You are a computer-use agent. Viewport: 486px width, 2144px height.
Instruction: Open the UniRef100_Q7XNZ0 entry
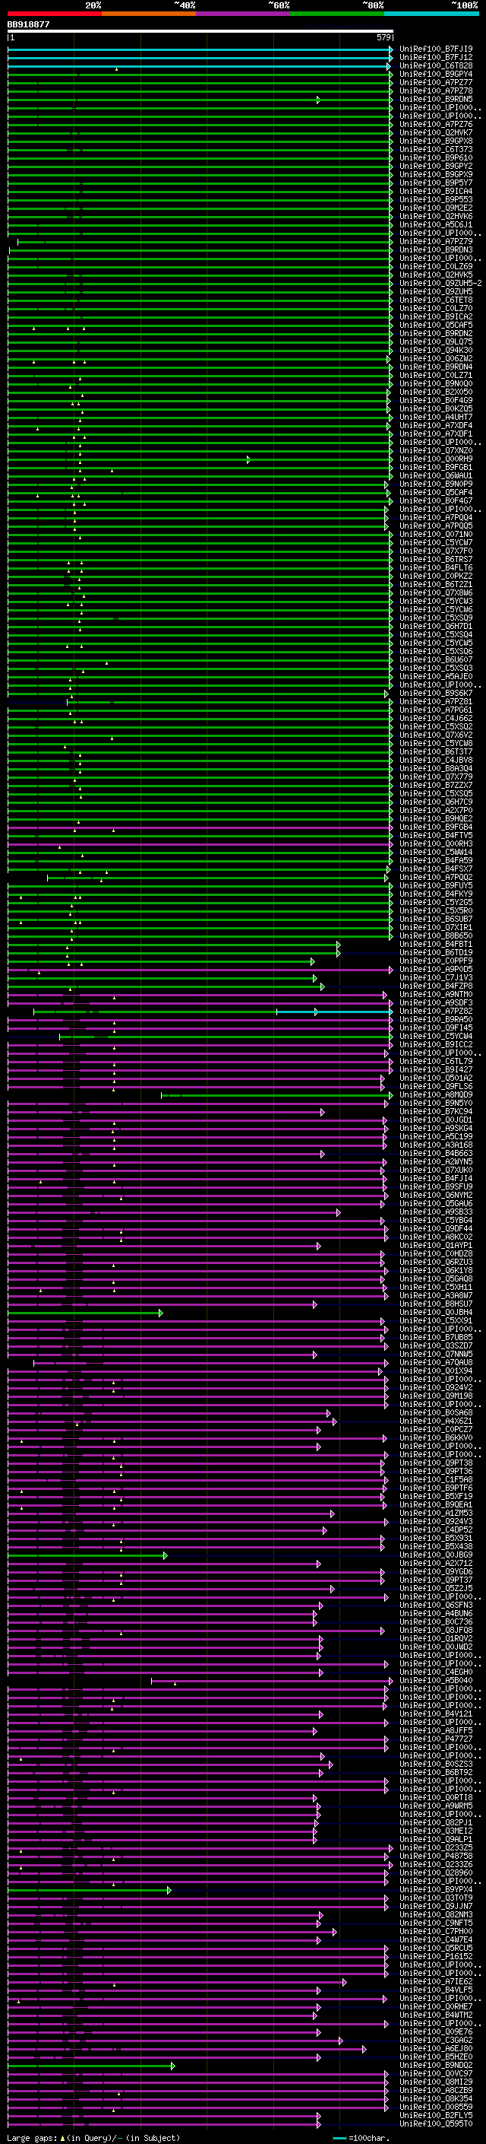click(x=436, y=450)
